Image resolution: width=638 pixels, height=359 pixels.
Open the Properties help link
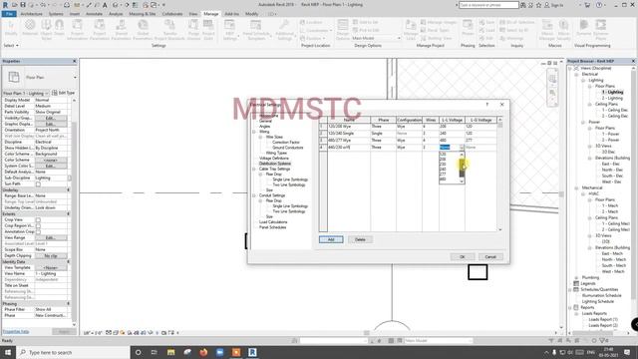16,332
